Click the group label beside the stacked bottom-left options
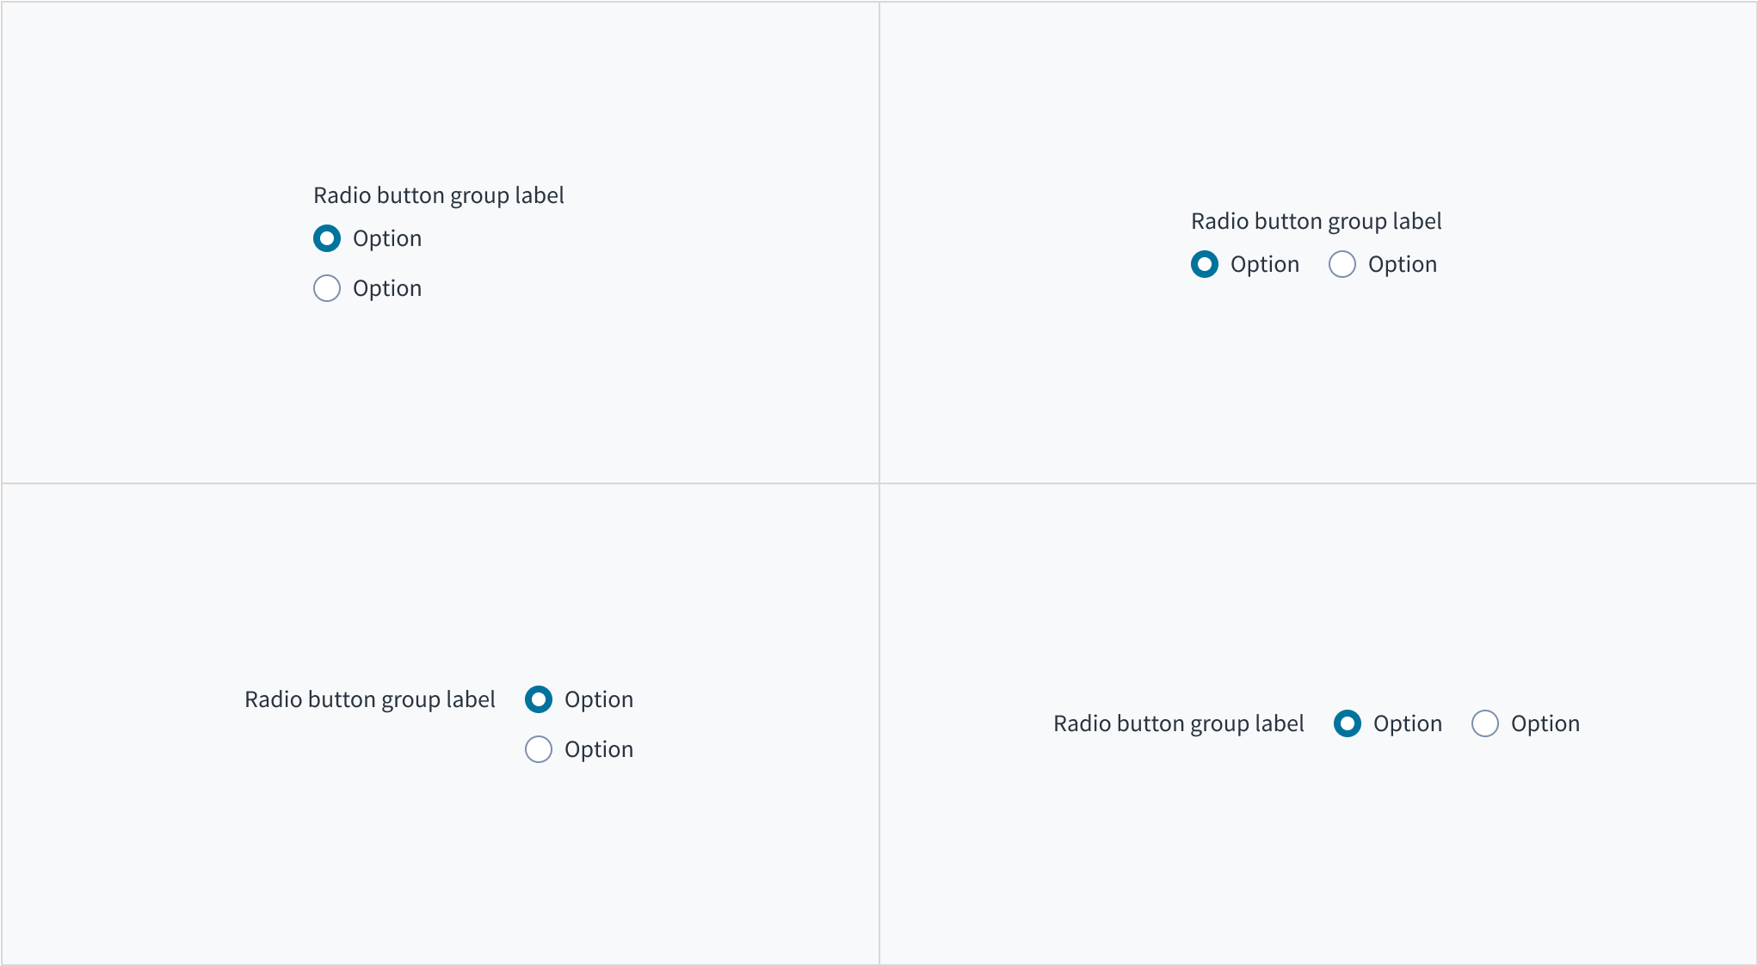Image resolution: width=1758 pixels, height=966 pixels. coord(370,699)
